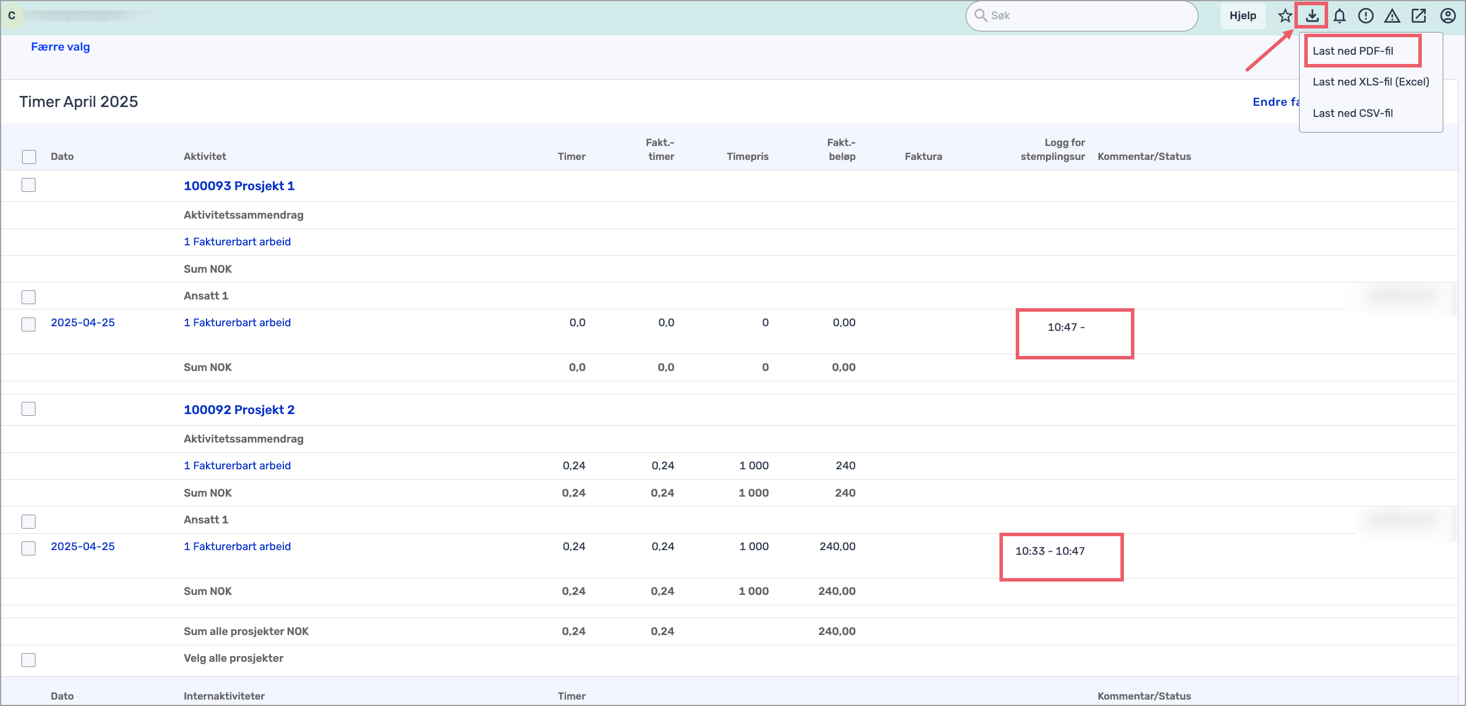This screenshot has height=706, width=1466.
Task: Select Last ned PDF-fil
Action: [x=1353, y=51]
